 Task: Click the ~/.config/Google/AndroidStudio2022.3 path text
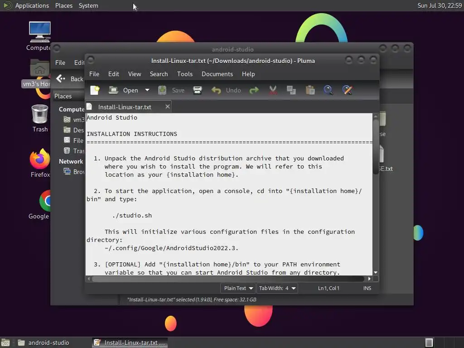pos(171,248)
